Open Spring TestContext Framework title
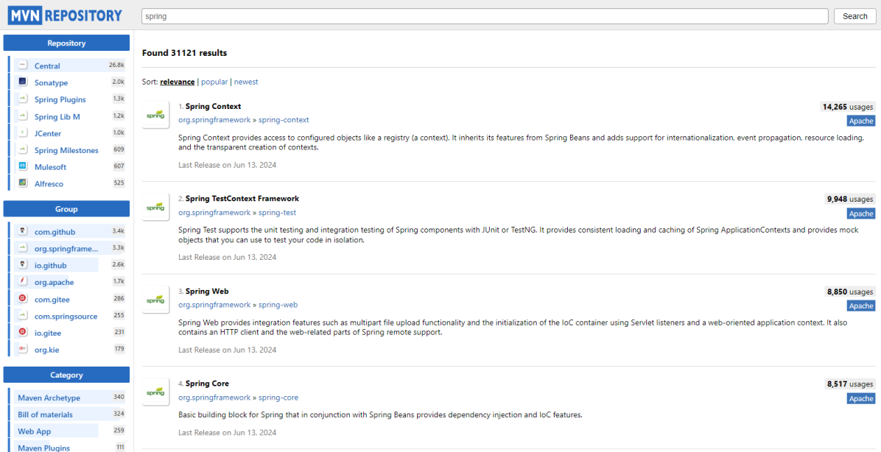 (242, 199)
